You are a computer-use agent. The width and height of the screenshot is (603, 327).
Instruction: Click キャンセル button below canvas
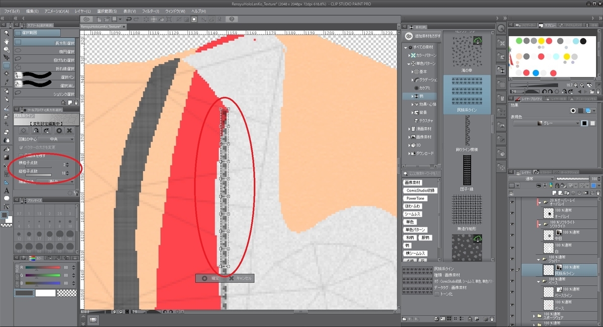(240, 278)
